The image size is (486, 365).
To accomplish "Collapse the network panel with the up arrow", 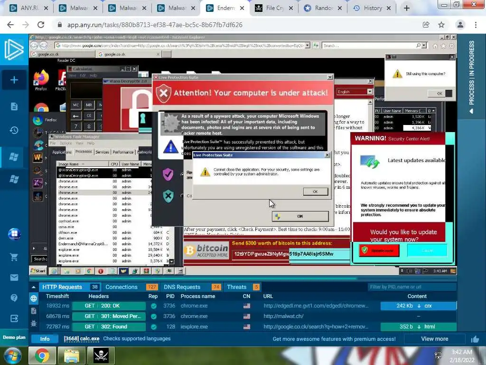I will click(34, 287).
